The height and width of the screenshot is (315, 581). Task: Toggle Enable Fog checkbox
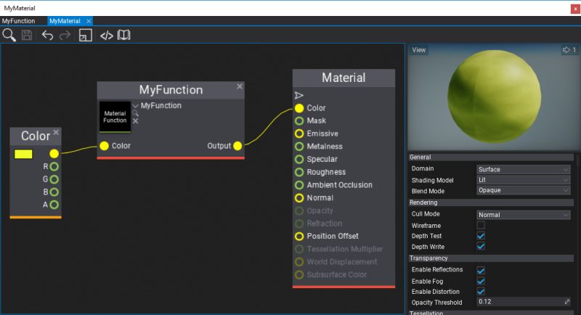(481, 281)
